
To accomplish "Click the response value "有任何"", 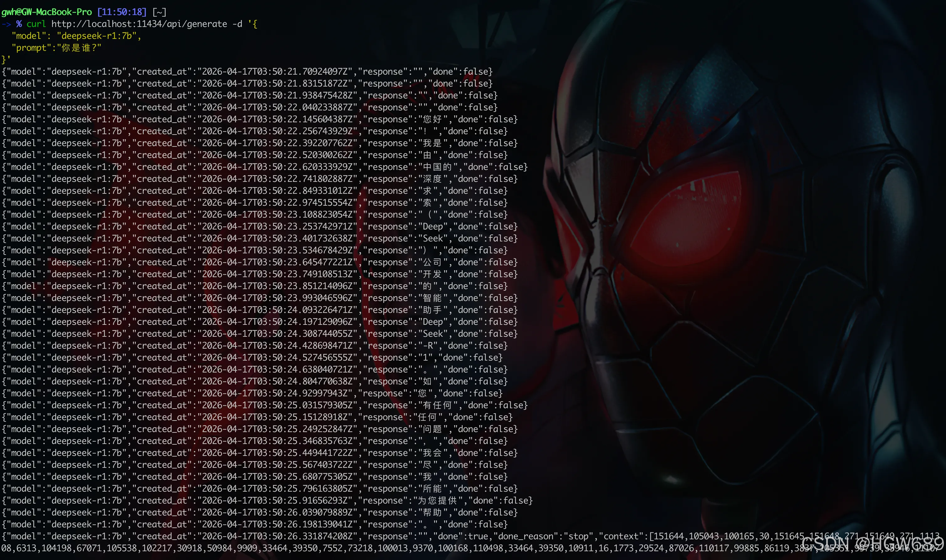I will [x=438, y=405].
